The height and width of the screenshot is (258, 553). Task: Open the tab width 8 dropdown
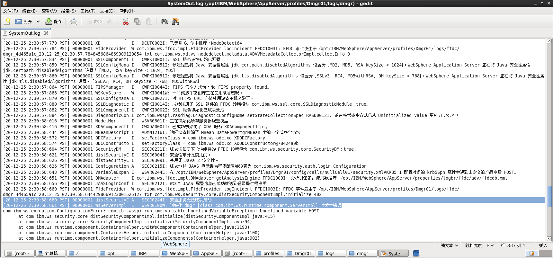click(480, 245)
